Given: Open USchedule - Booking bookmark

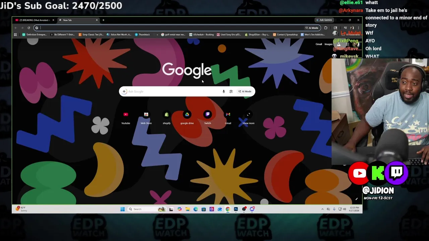Looking at the screenshot, I should tap(201, 34).
